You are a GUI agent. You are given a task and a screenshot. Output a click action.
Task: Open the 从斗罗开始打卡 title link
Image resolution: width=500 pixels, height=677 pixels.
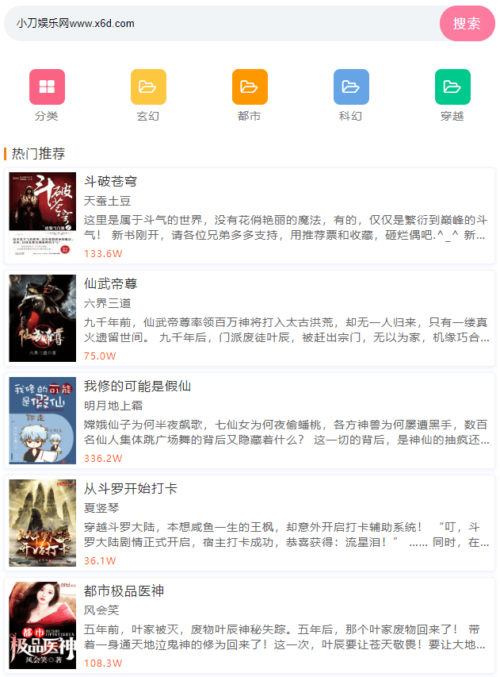point(131,489)
